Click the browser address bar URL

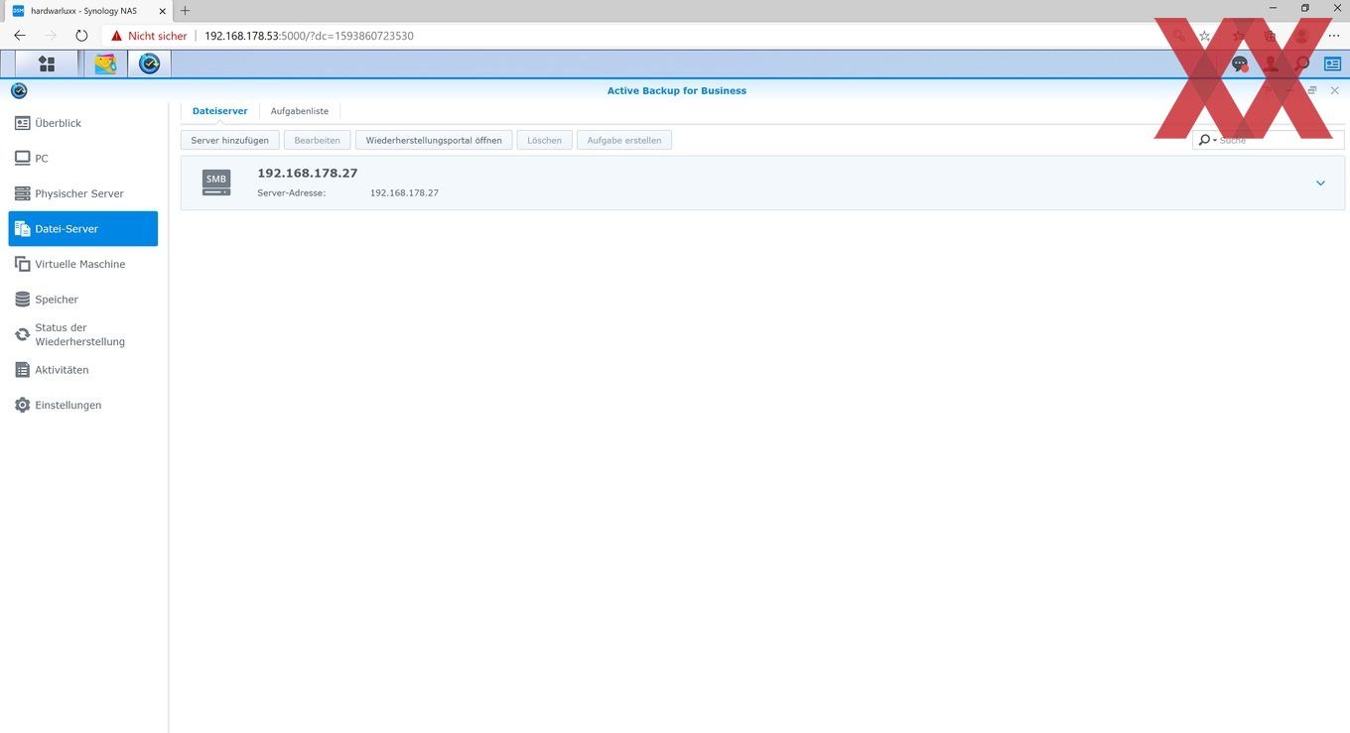[x=309, y=36]
